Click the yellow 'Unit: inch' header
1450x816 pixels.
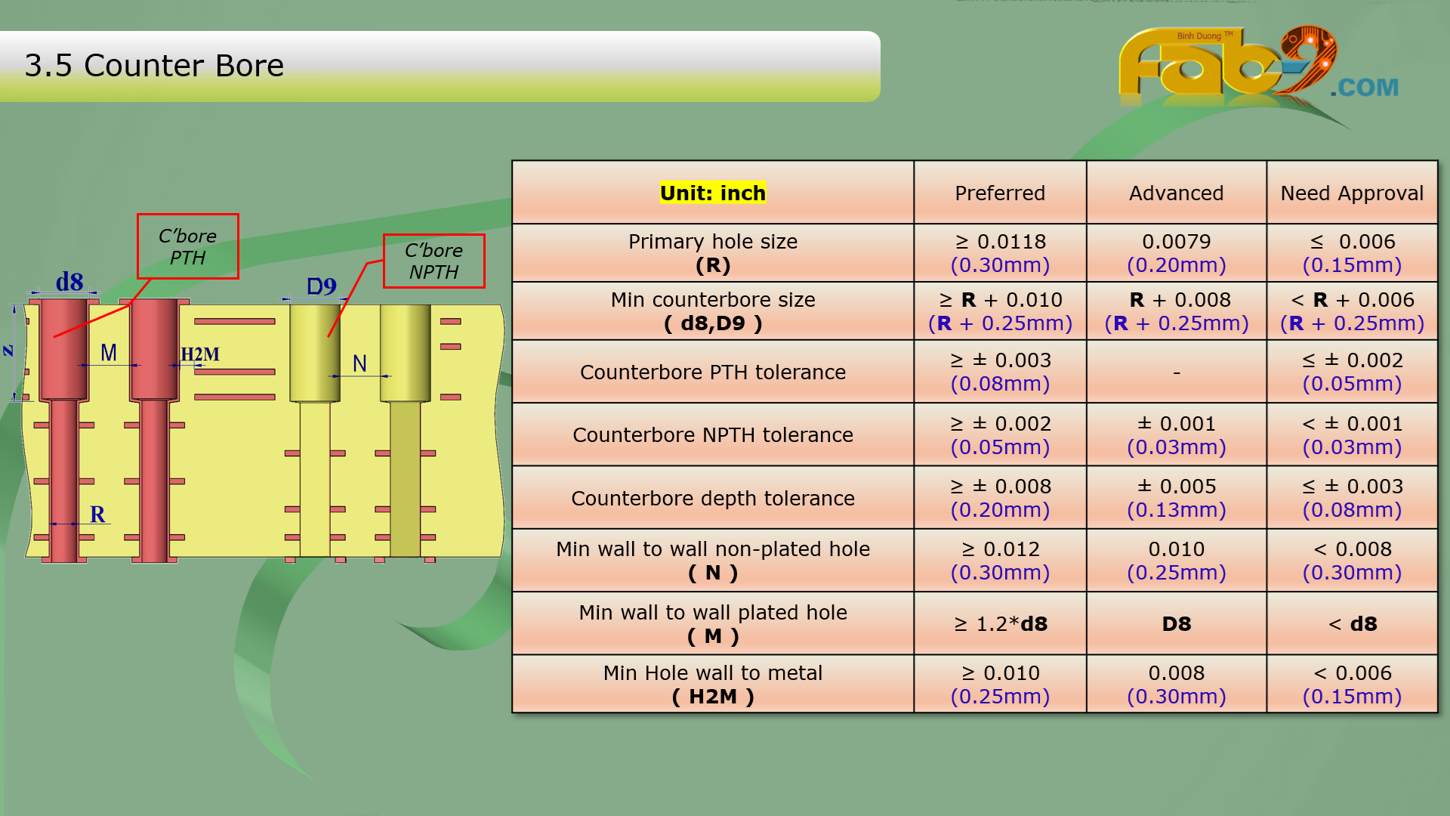[x=712, y=193]
